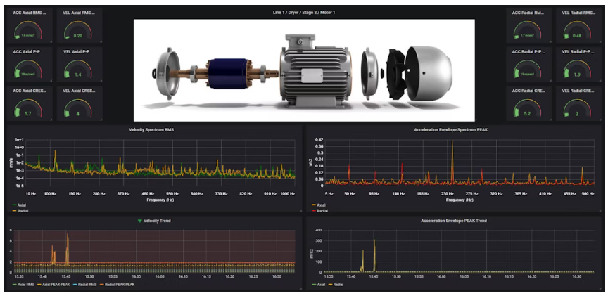Viewport: 608px width, 296px height.
Task: Open the VEL Axial RMS panel title
Action: coord(77,13)
